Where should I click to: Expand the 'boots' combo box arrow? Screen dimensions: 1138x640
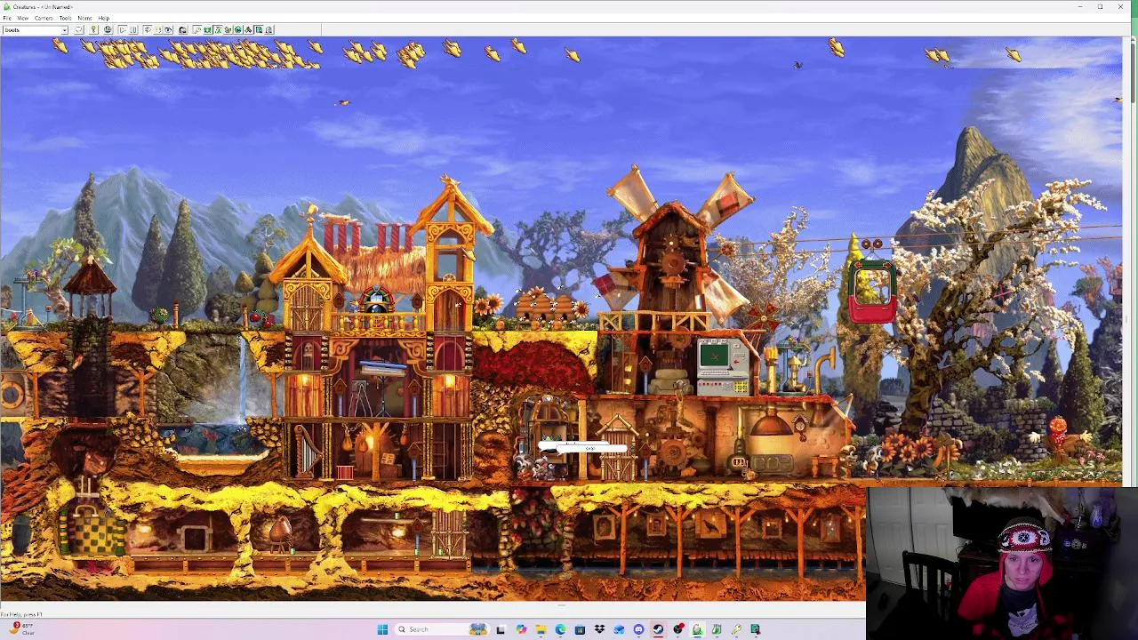[x=64, y=30]
